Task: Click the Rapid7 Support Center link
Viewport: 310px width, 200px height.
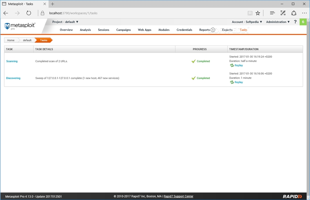Action: [178, 197]
